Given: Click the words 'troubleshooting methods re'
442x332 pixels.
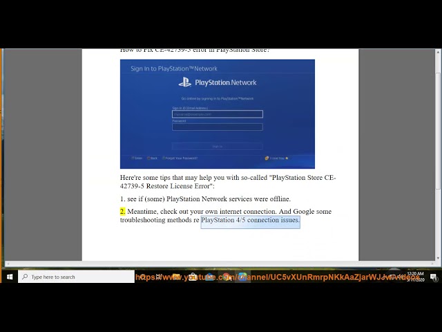Looking at the screenshot, I should click(x=160, y=220).
